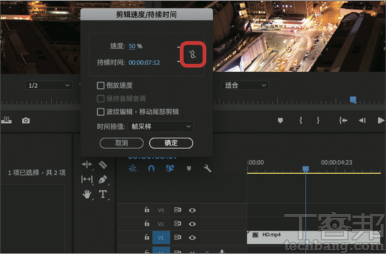
Task: Click the program monitor playhead marker
Action: coord(353,100)
